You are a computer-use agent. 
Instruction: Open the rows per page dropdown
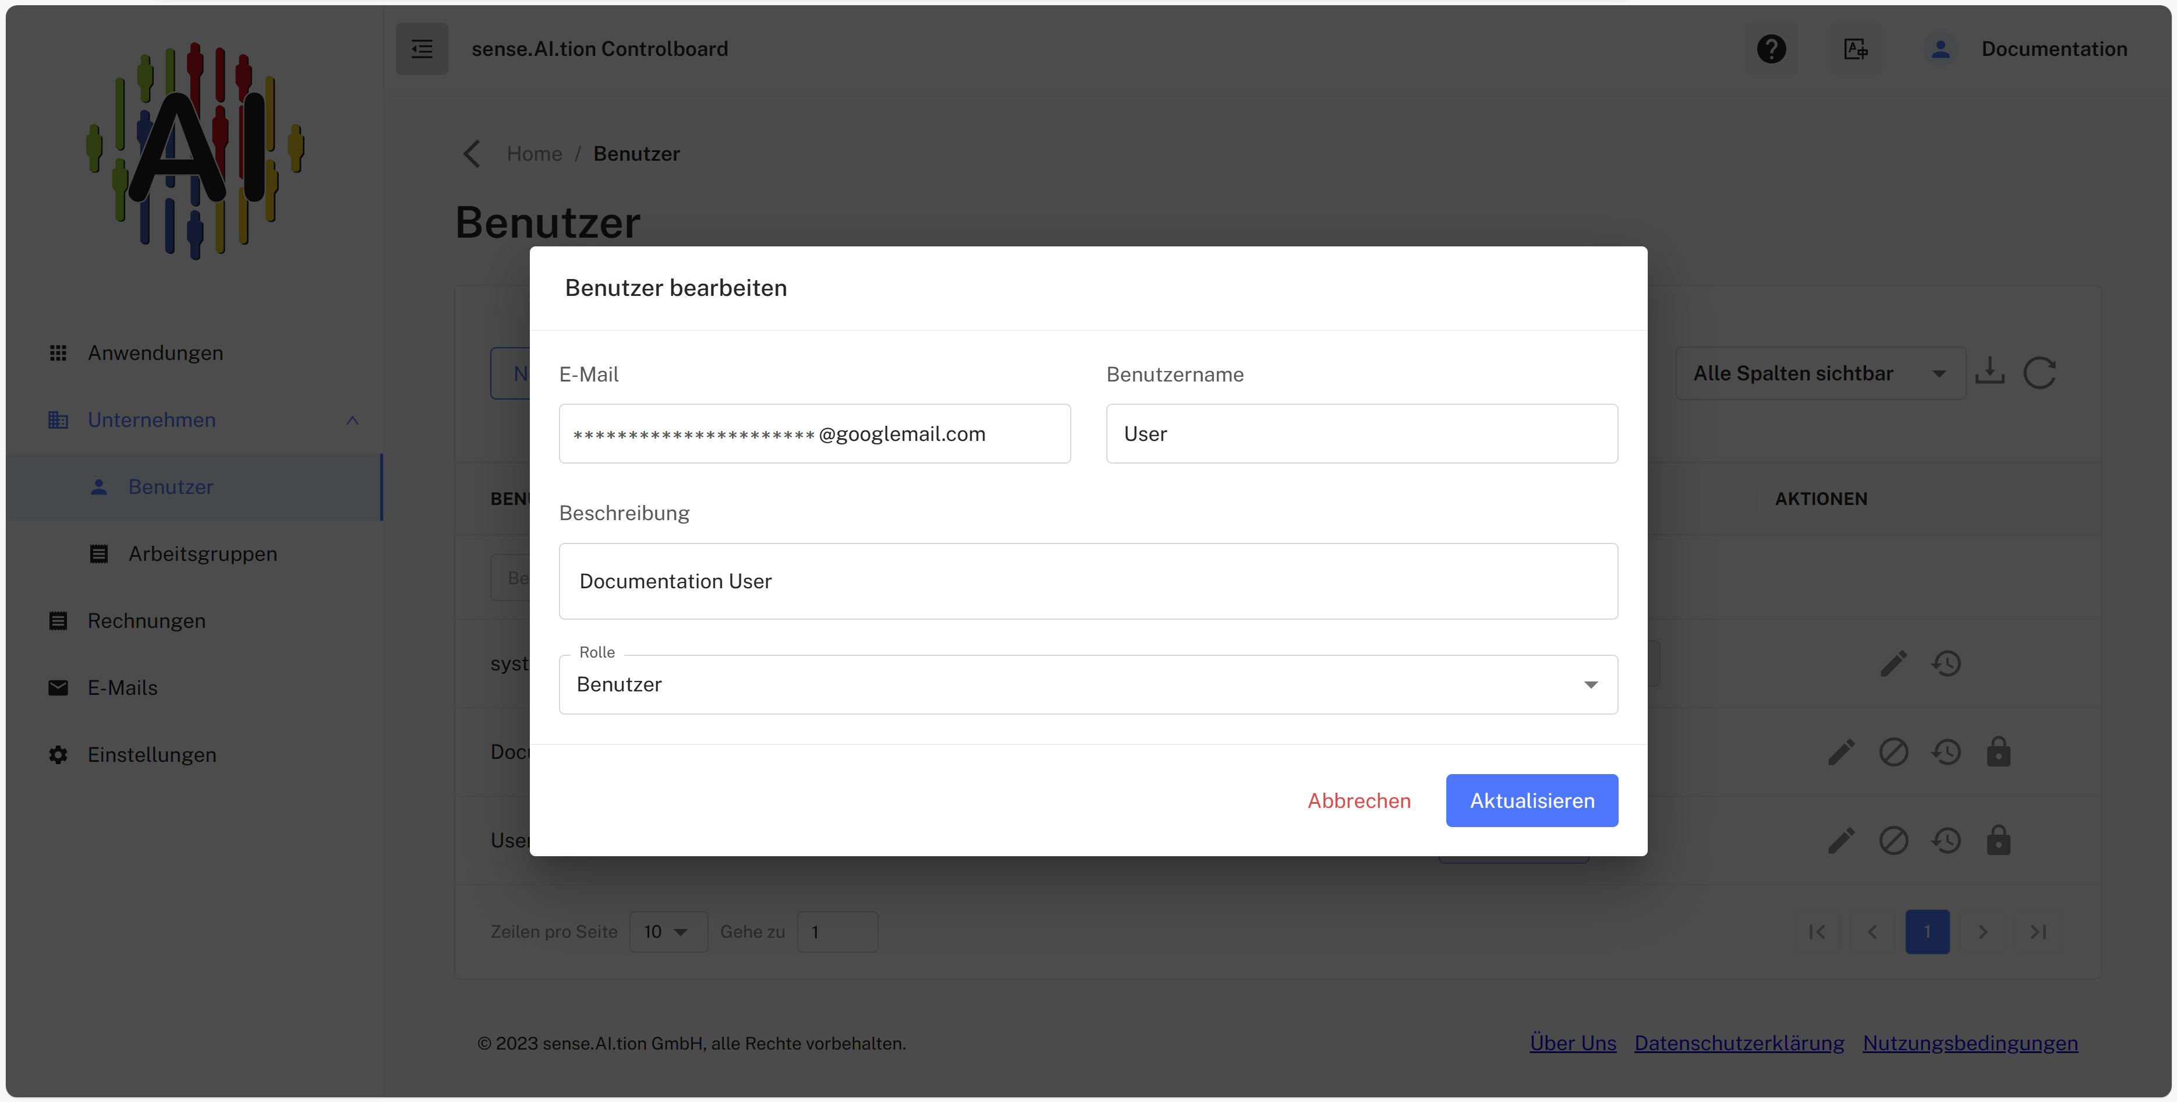point(668,931)
